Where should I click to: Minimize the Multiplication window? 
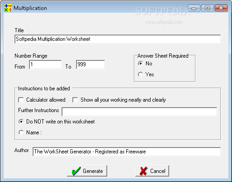coord(194,8)
